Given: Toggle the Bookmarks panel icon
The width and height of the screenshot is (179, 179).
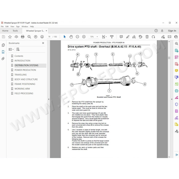Looking at the screenshot, I should [3, 52].
